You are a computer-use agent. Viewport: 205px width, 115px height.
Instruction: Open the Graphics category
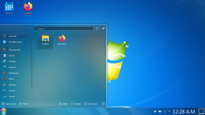tap(15, 61)
